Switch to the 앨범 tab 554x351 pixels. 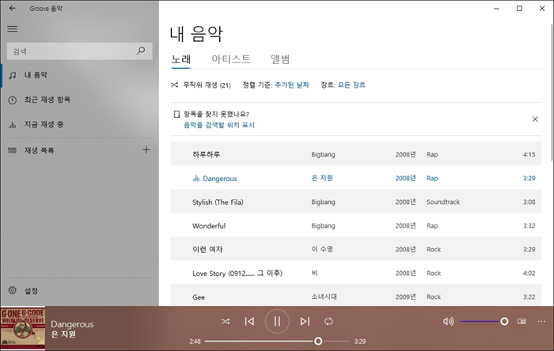tap(280, 59)
